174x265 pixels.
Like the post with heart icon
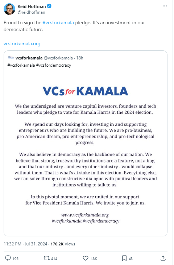point(86,258)
